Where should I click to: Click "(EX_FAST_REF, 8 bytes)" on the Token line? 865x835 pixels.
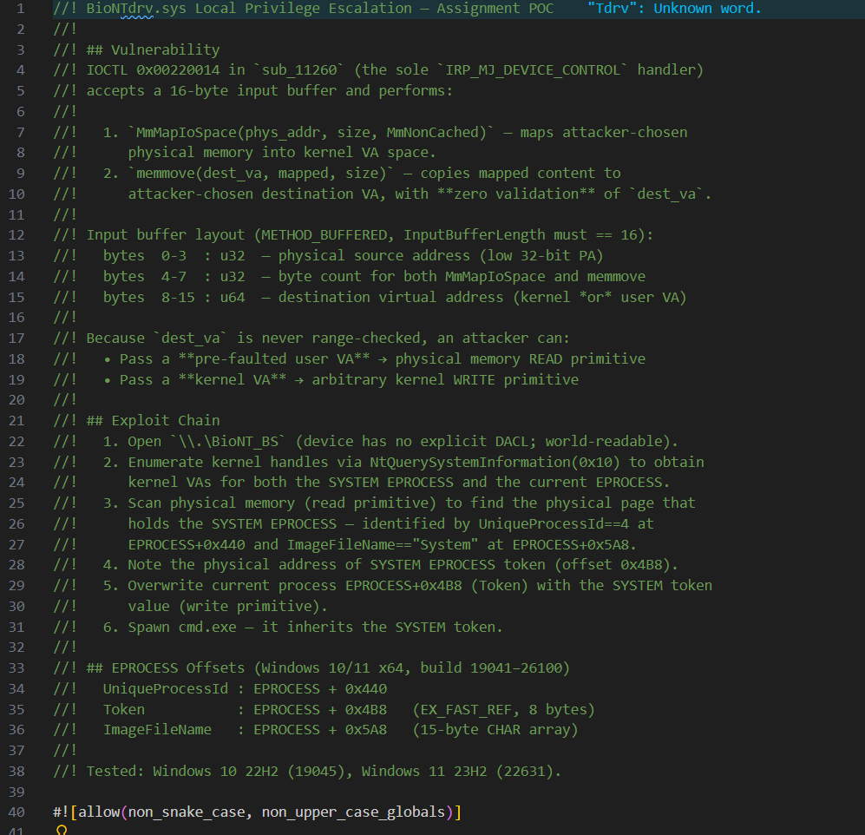tap(503, 710)
